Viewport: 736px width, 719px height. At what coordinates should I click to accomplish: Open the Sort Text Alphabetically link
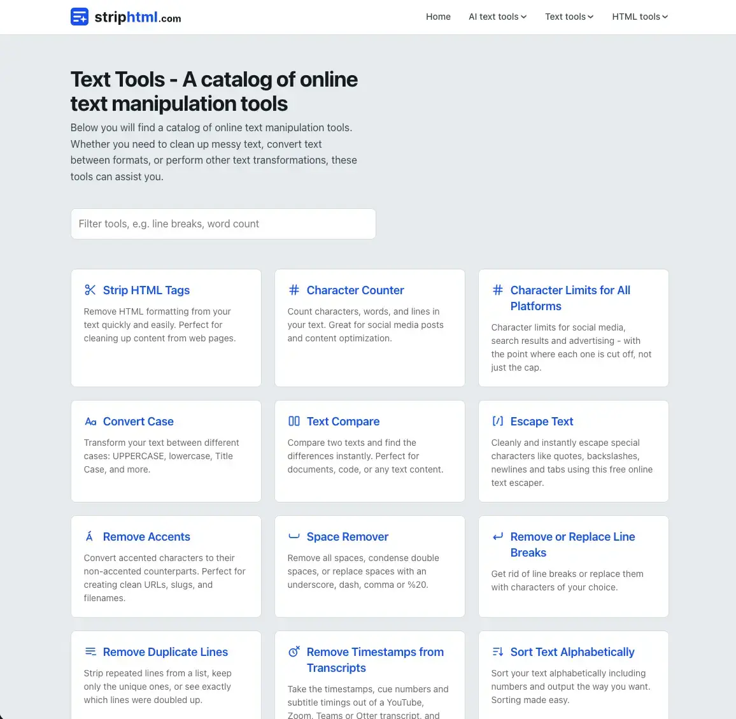572,652
